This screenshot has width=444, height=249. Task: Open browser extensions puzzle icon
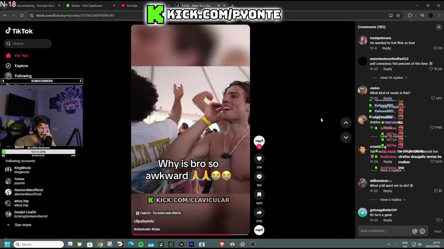(410, 15)
